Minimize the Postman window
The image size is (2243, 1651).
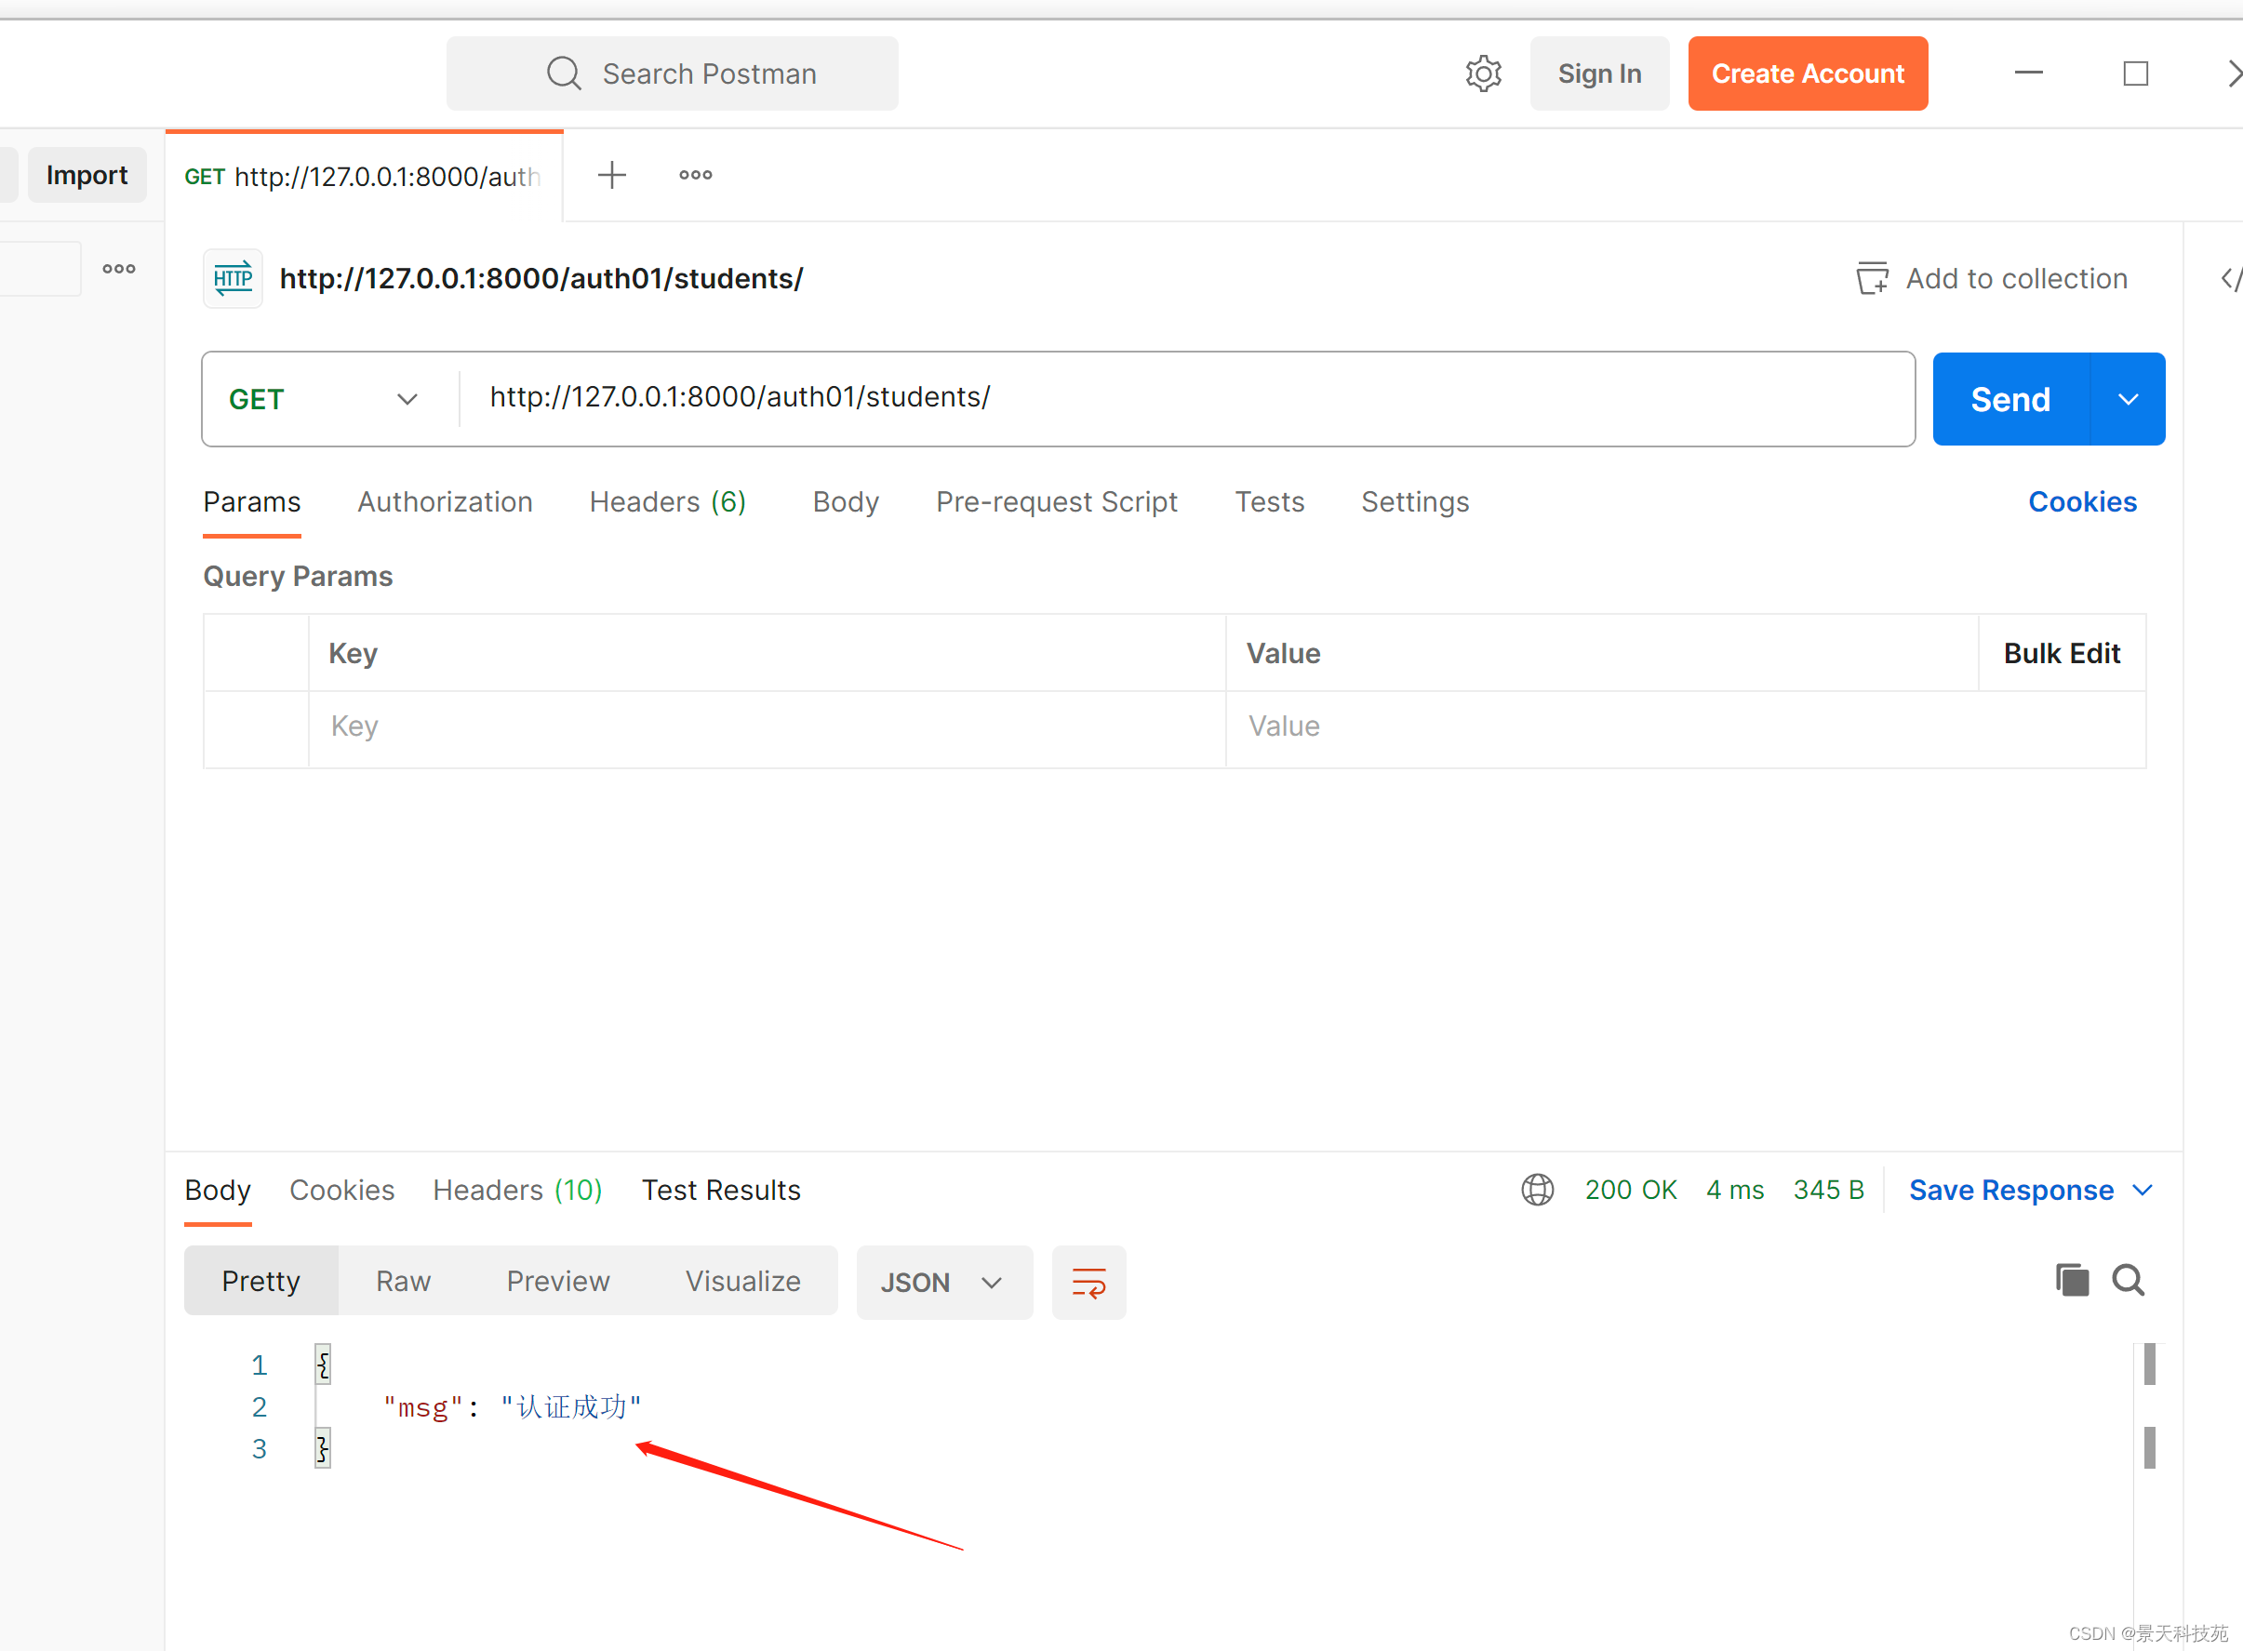[2028, 73]
